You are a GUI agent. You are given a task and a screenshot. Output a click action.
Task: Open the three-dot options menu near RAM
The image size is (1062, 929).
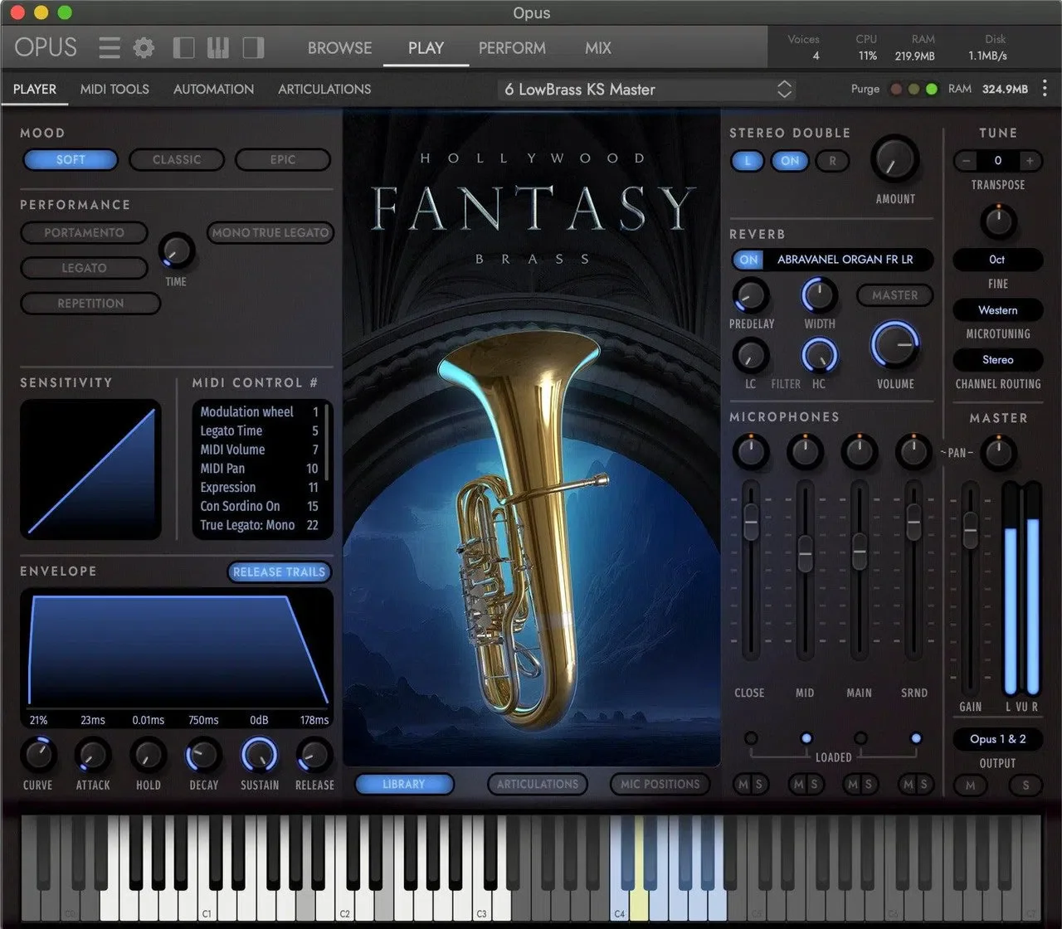point(1045,89)
